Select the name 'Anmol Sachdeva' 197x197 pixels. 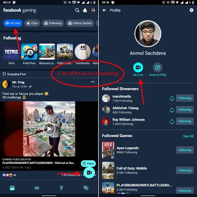(x=148, y=53)
